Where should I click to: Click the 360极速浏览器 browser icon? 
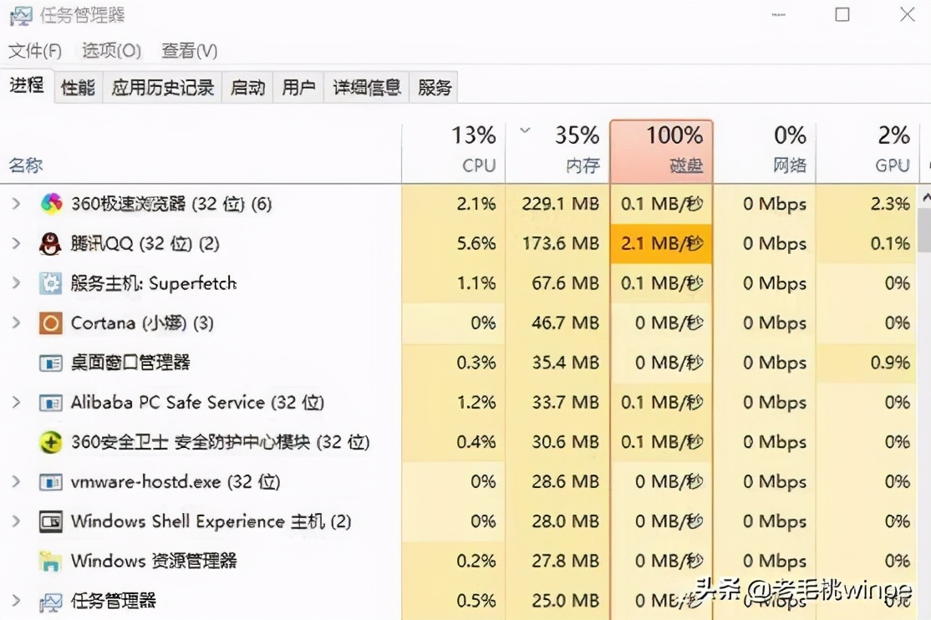click(51, 203)
